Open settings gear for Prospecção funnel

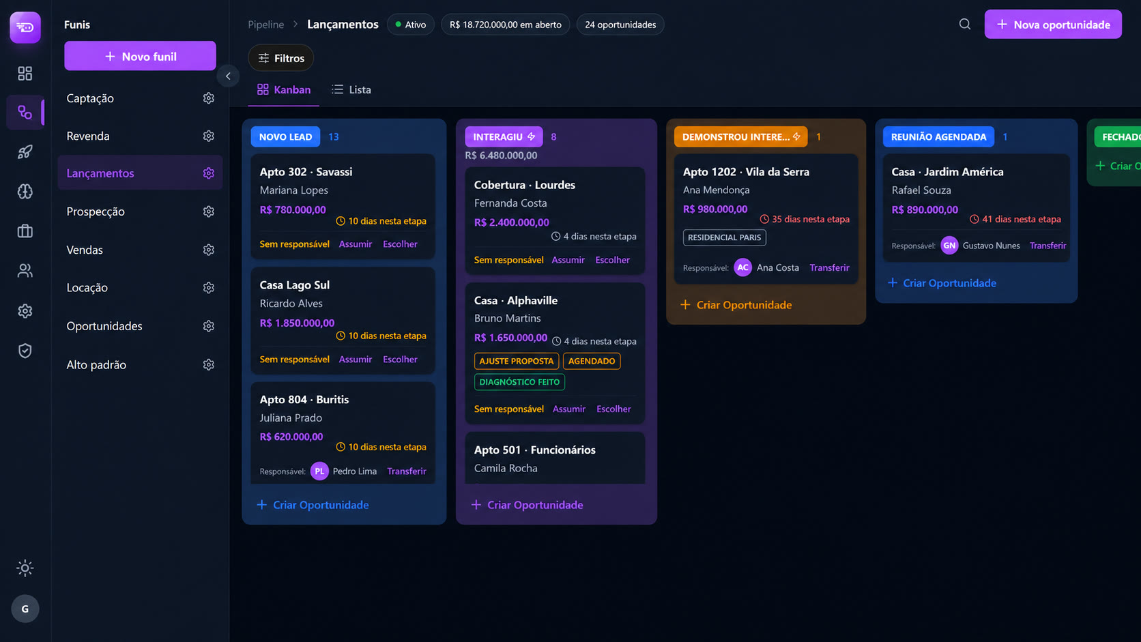(x=209, y=211)
